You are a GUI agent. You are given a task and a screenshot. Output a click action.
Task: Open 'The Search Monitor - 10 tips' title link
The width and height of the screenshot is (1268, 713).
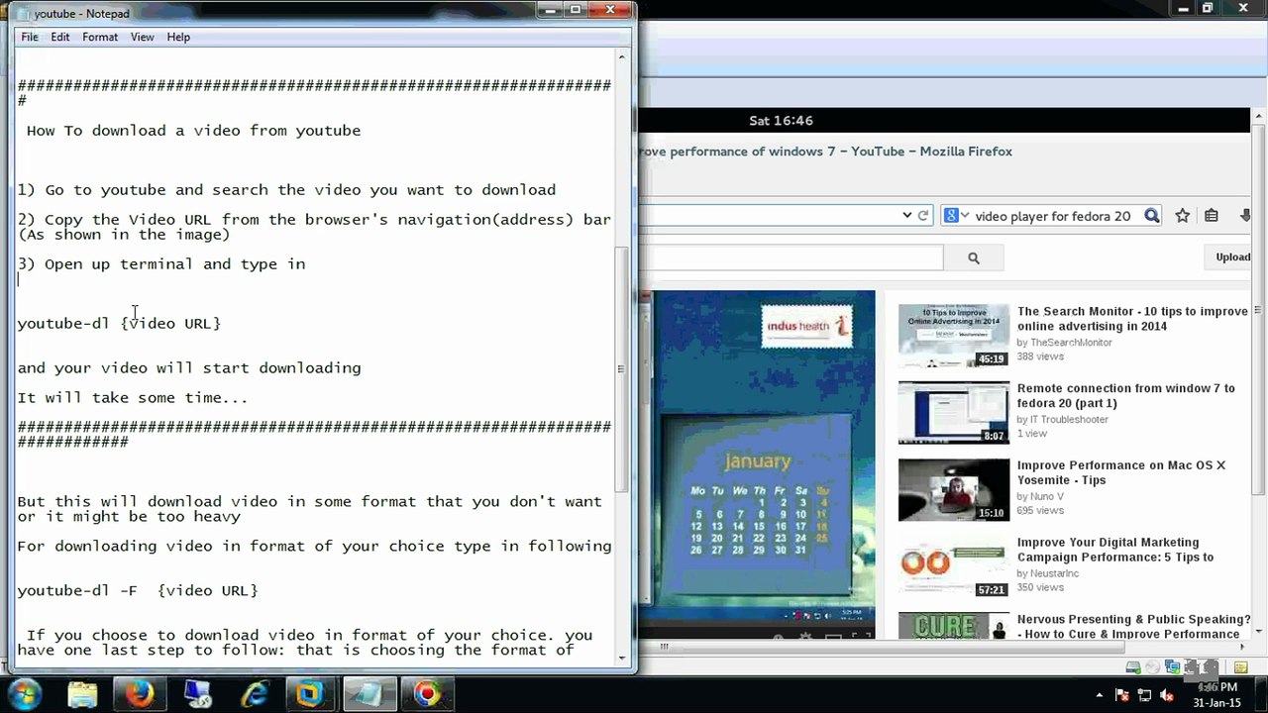coord(1132,319)
